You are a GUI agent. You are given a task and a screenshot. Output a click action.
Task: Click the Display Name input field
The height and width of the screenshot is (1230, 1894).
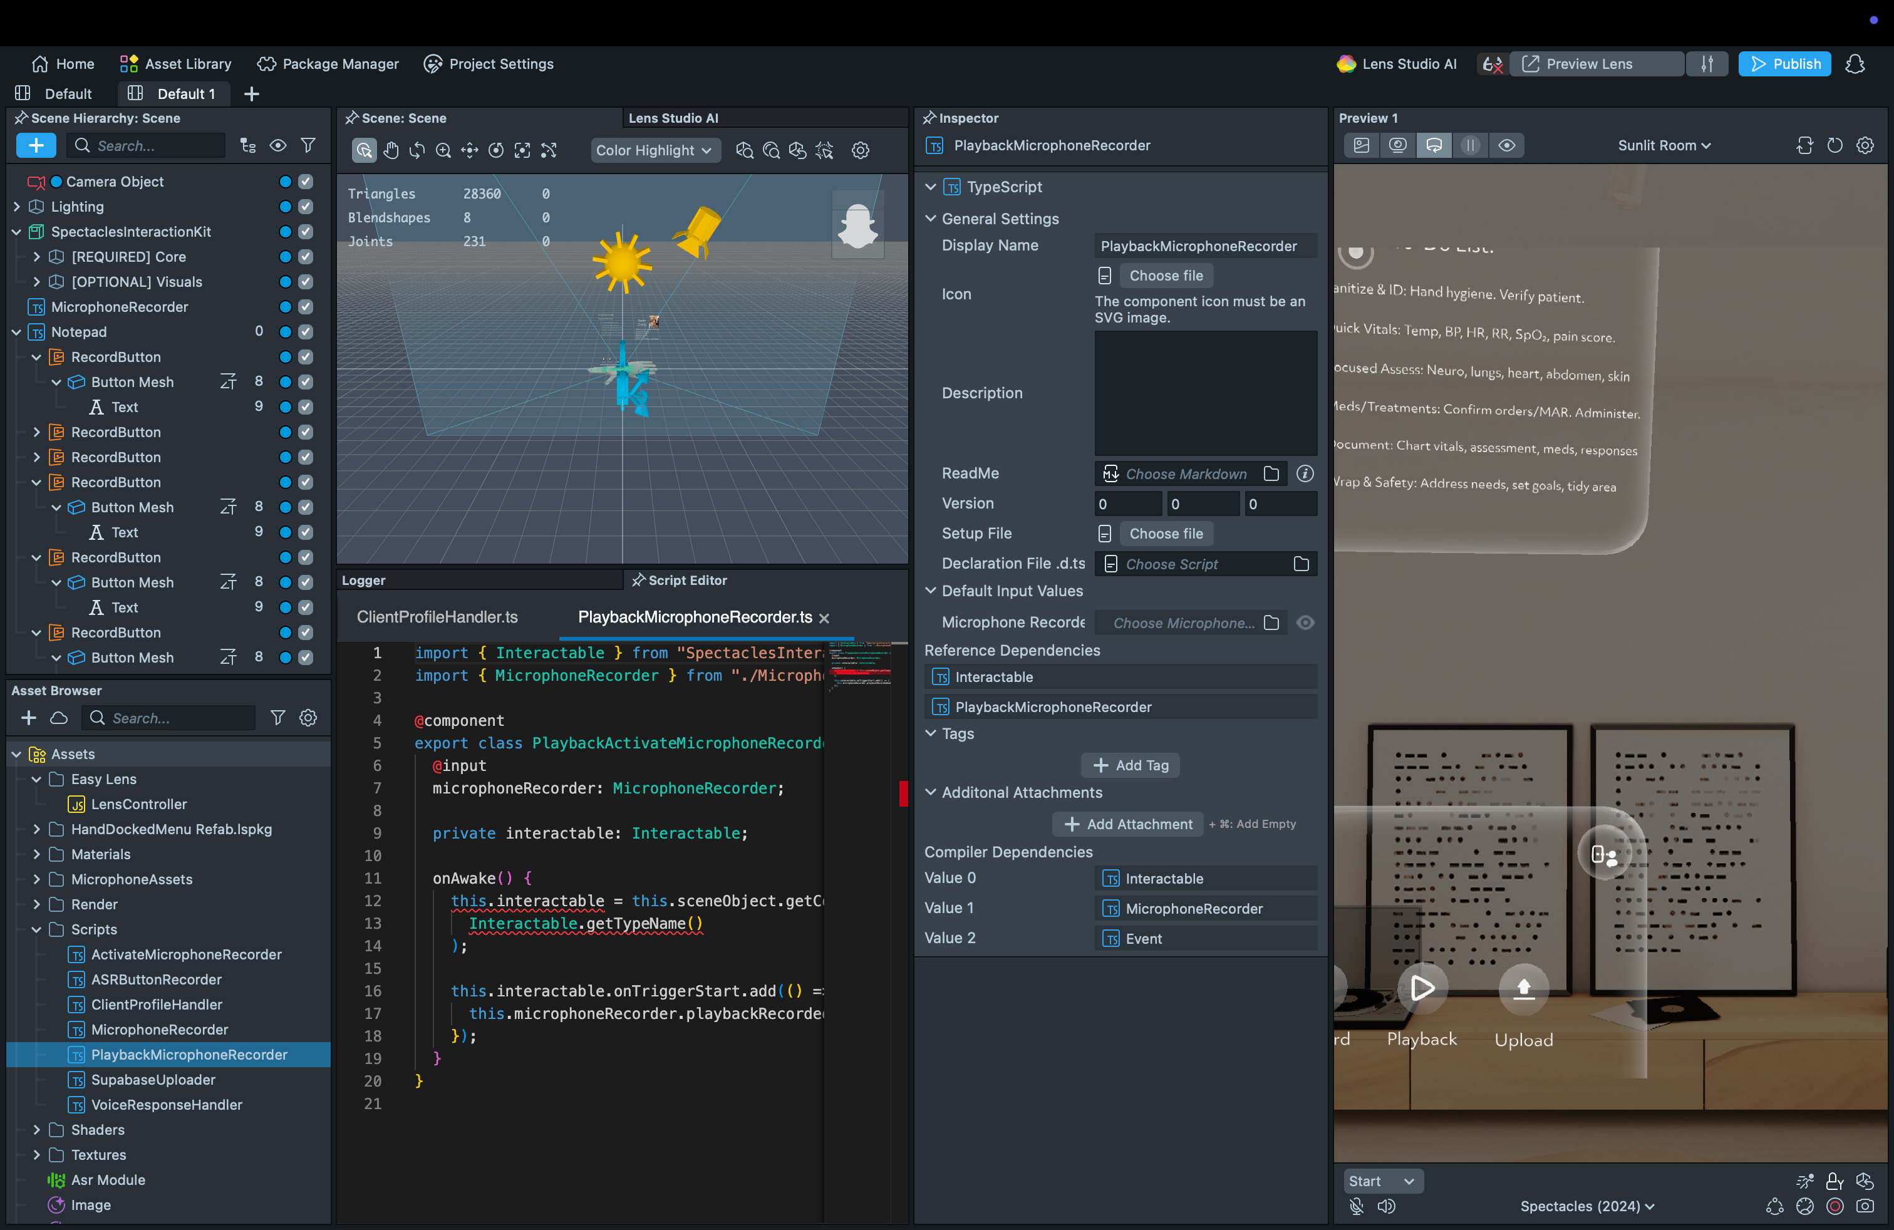[1205, 246]
